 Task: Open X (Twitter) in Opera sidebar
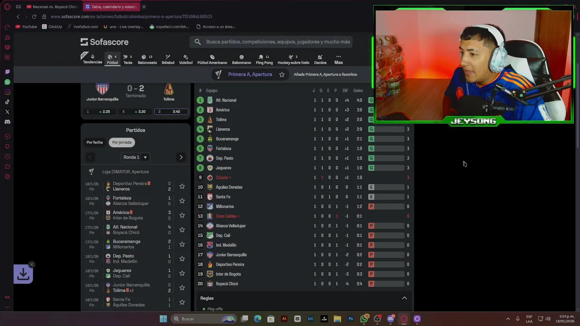pyautogui.click(x=7, y=112)
